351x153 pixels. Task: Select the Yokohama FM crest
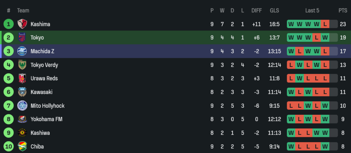(x=22, y=119)
